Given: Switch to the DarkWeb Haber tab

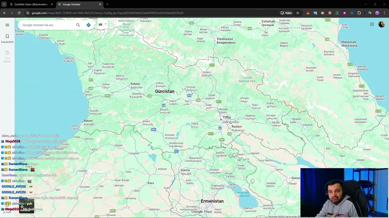Looking at the screenshot, I should tap(31, 4).
